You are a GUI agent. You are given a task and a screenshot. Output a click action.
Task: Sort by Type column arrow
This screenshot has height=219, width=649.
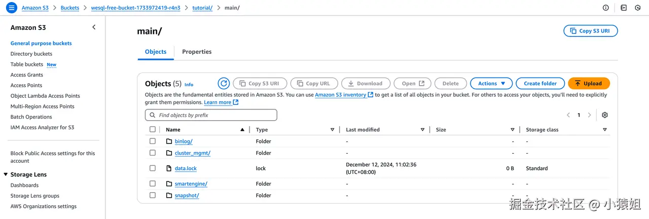pyautogui.click(x=332, y=130)
